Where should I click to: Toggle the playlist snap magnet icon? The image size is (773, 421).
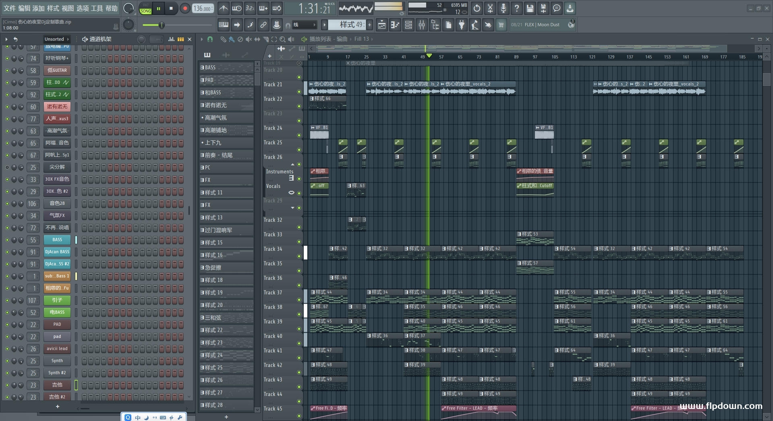(210, 39)
